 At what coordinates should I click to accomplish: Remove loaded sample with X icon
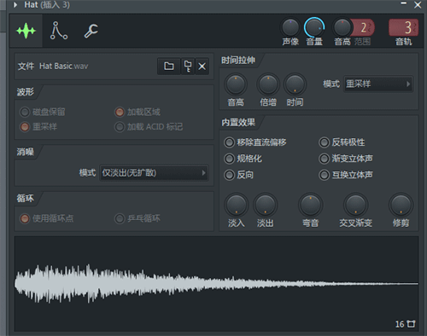pyautogui.click(x=202, y=67)
